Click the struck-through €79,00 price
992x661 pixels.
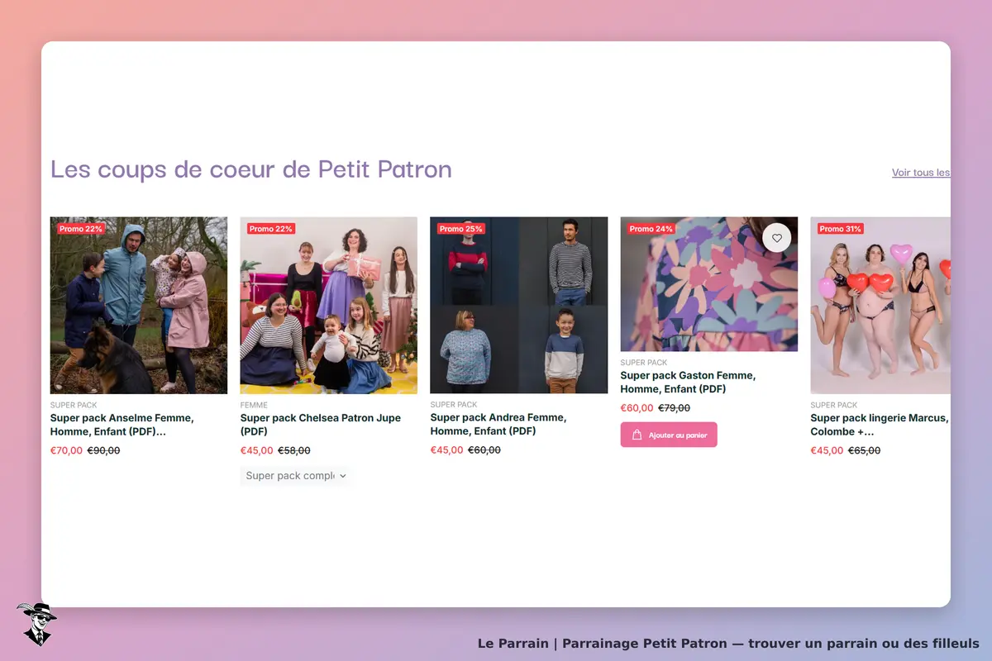point(675,408)
